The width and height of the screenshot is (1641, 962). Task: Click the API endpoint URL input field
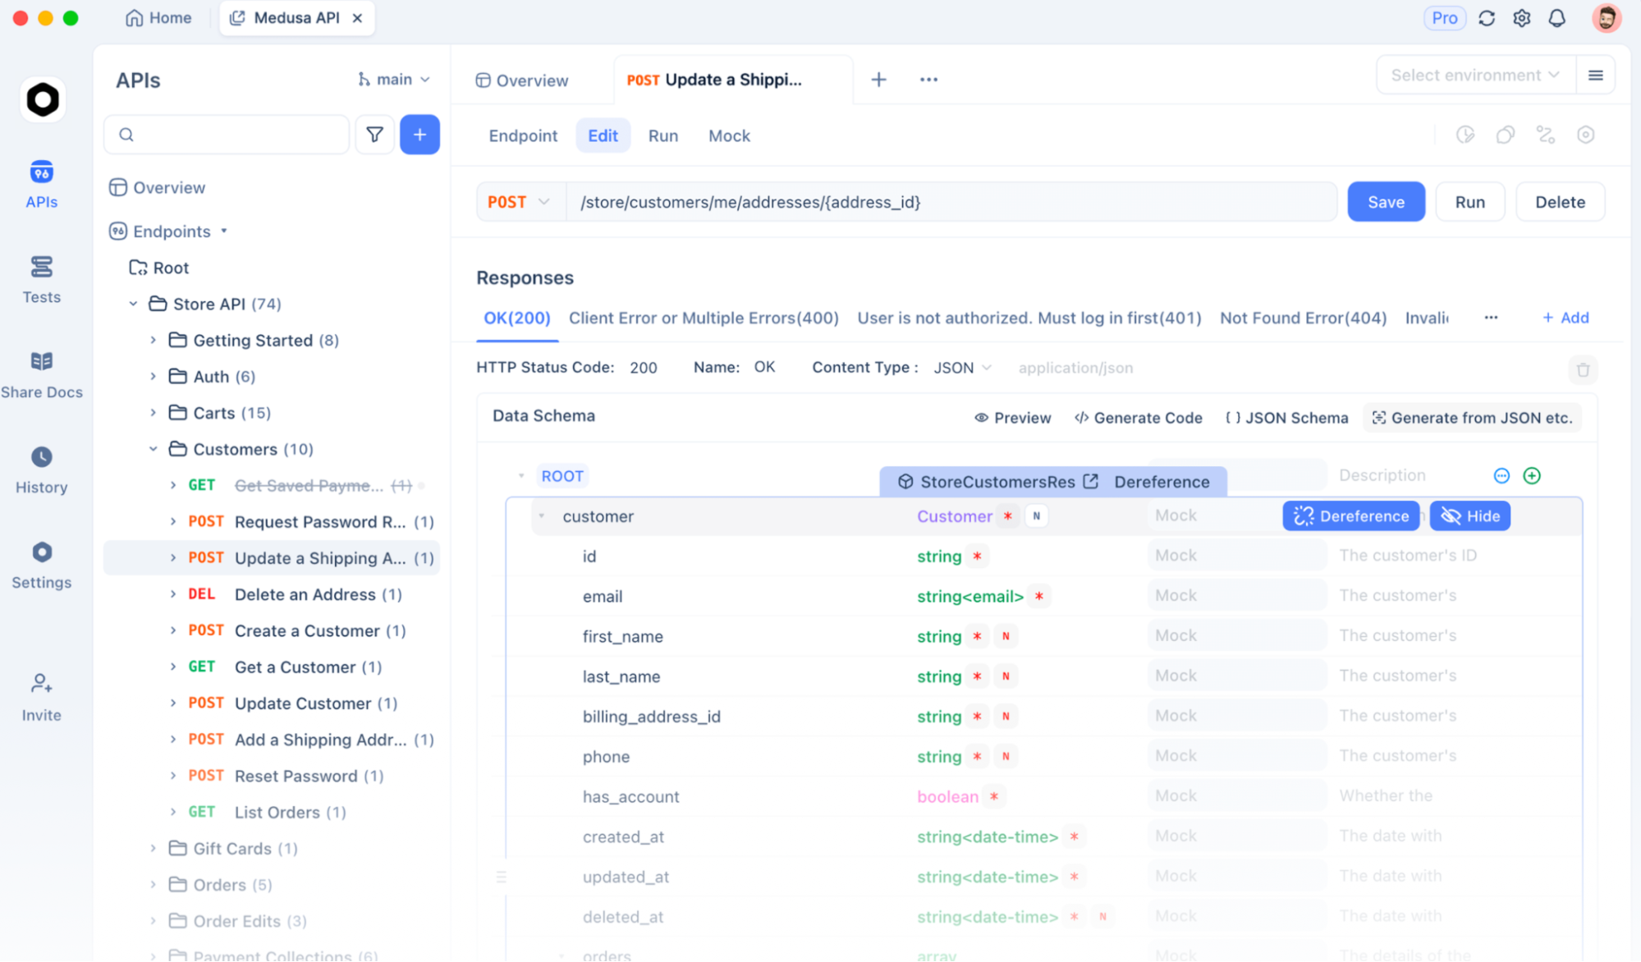coord(903,201)
